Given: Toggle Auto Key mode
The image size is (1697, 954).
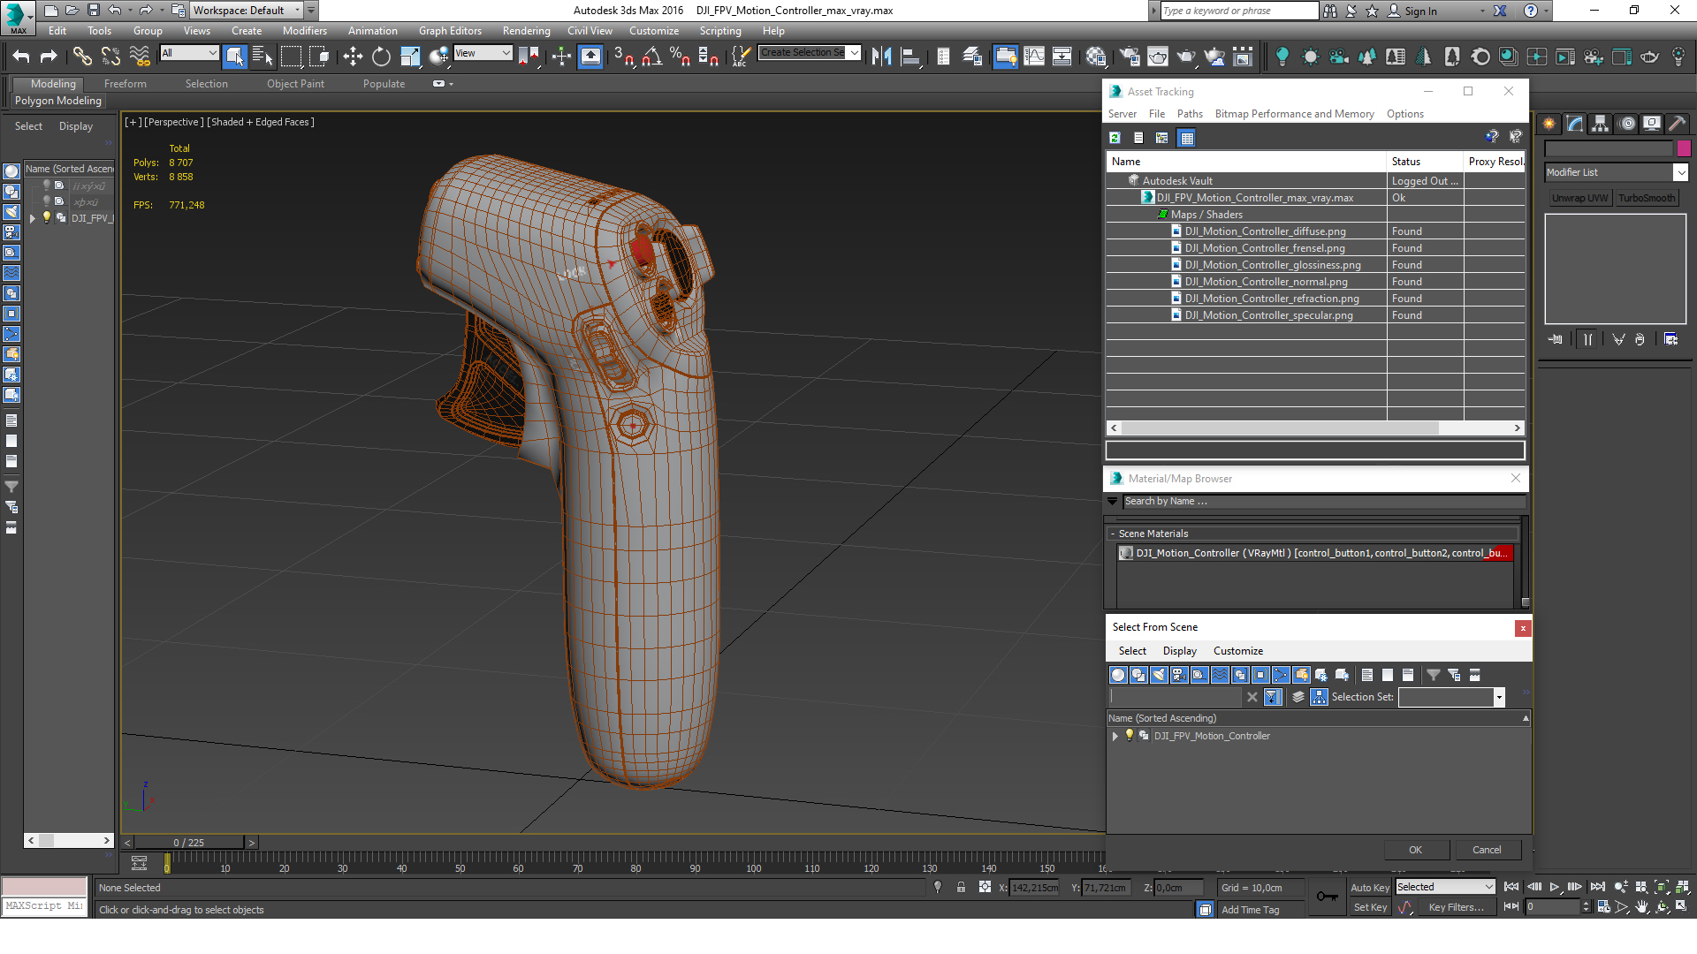Looking at the screenshot, I should 1370,888.
